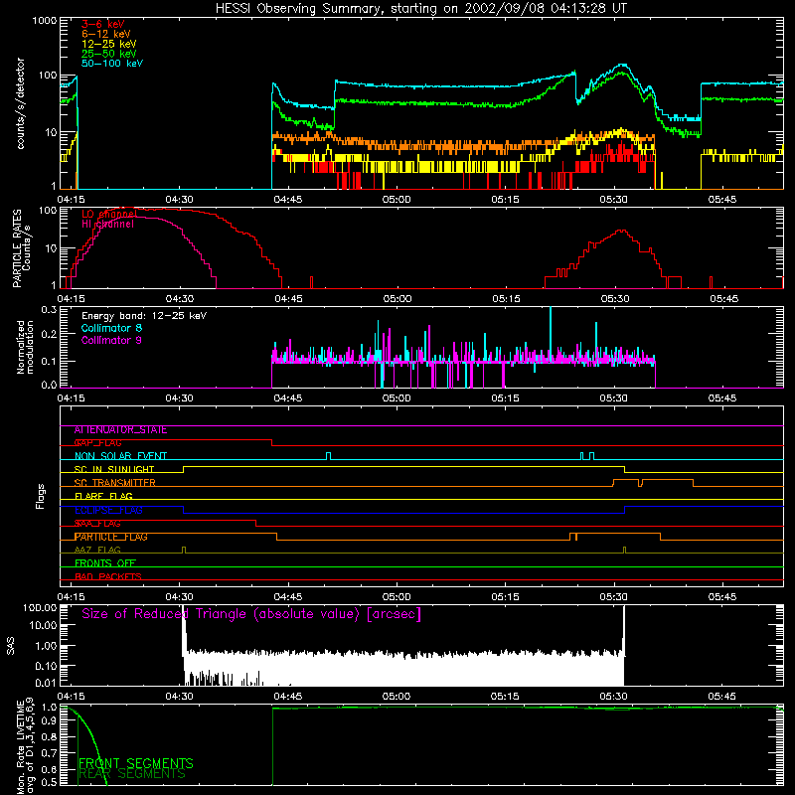Click the SAS axis label

10,646
